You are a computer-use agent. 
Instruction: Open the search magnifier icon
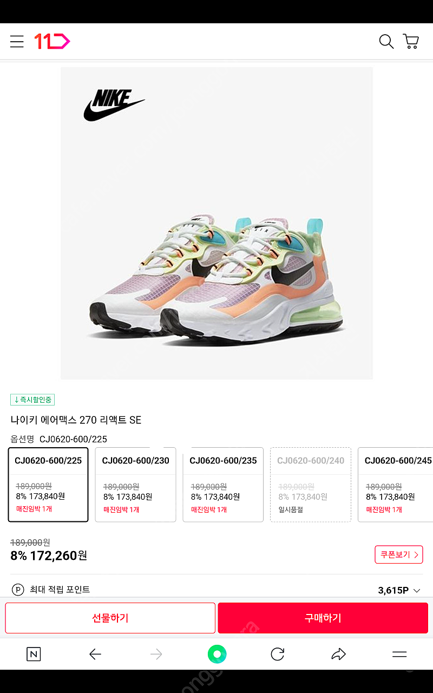(x=386, y=42)
